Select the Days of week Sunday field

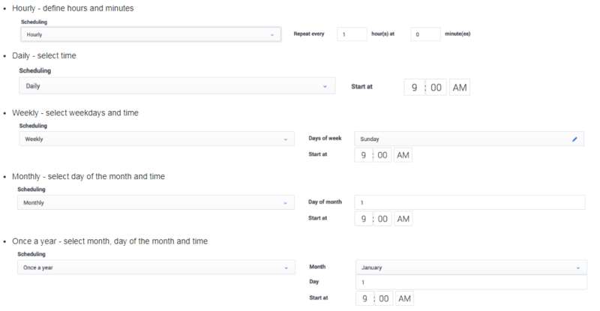tap(457, 139)
